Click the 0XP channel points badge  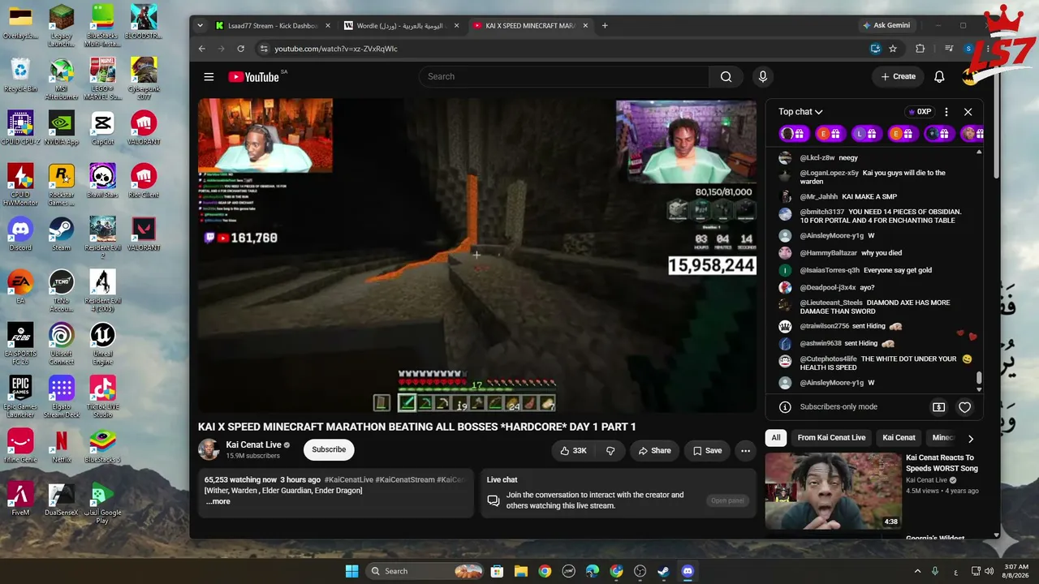point(919,112)
